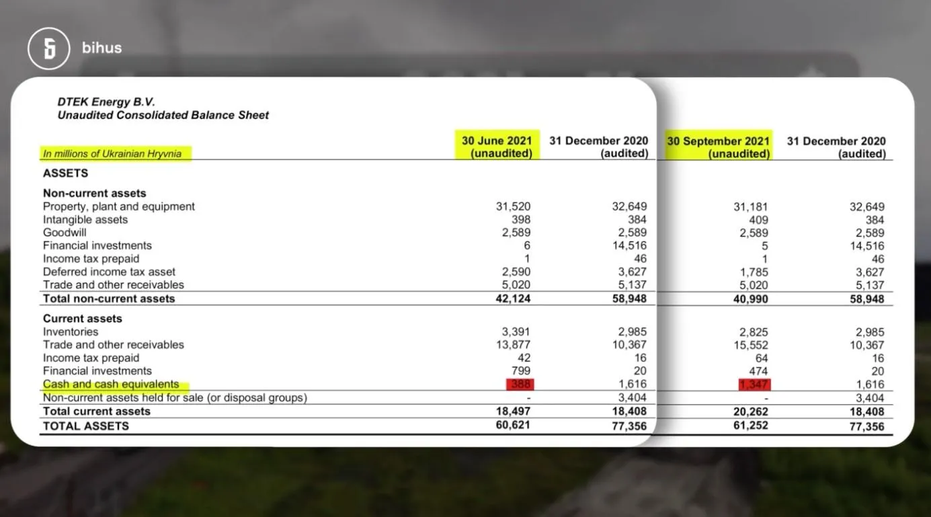Screen dimensions: 931x517
Task: Click the 61,252 total assets figure
Action: [750, 425]
